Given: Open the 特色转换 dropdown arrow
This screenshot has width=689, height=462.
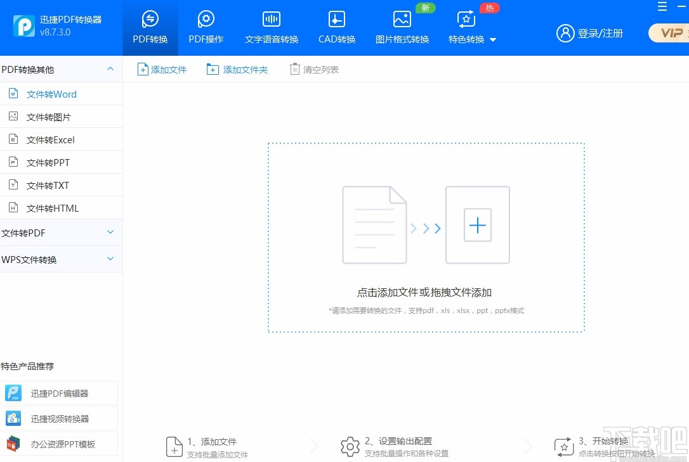Looking at the screenshot, I should [x=494, y=39].
